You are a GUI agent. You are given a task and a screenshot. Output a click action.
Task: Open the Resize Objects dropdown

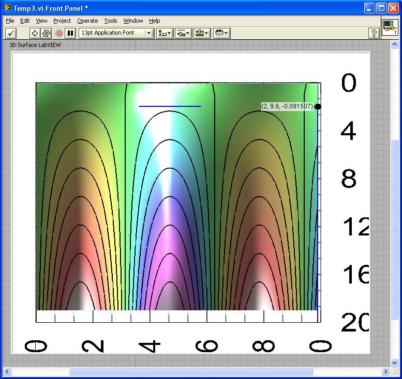coord(202,33)
